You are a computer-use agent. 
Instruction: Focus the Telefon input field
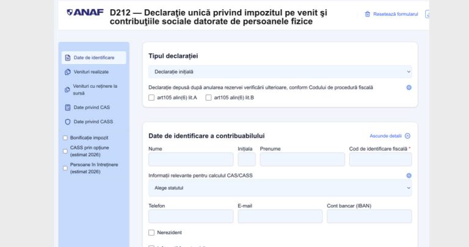click(191, 217)
